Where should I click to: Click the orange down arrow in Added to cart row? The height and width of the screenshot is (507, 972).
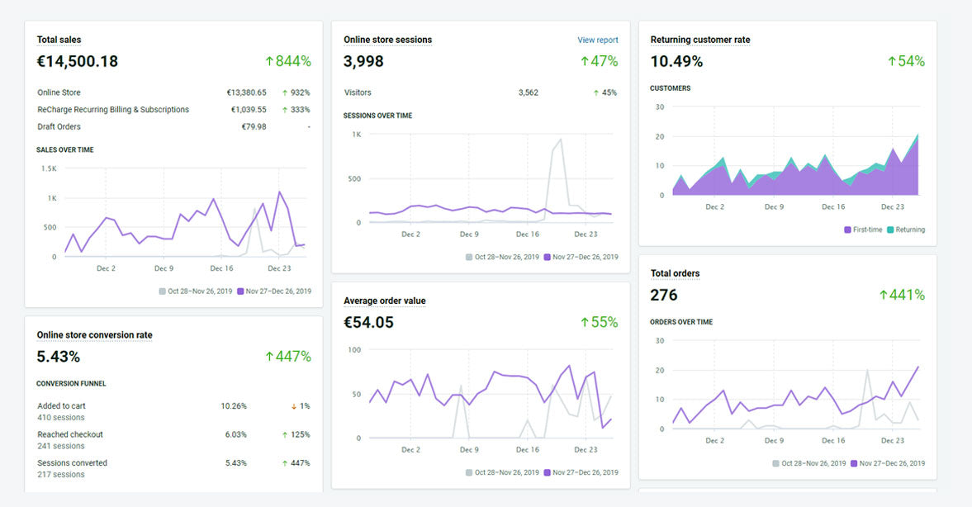click(294, 406)
